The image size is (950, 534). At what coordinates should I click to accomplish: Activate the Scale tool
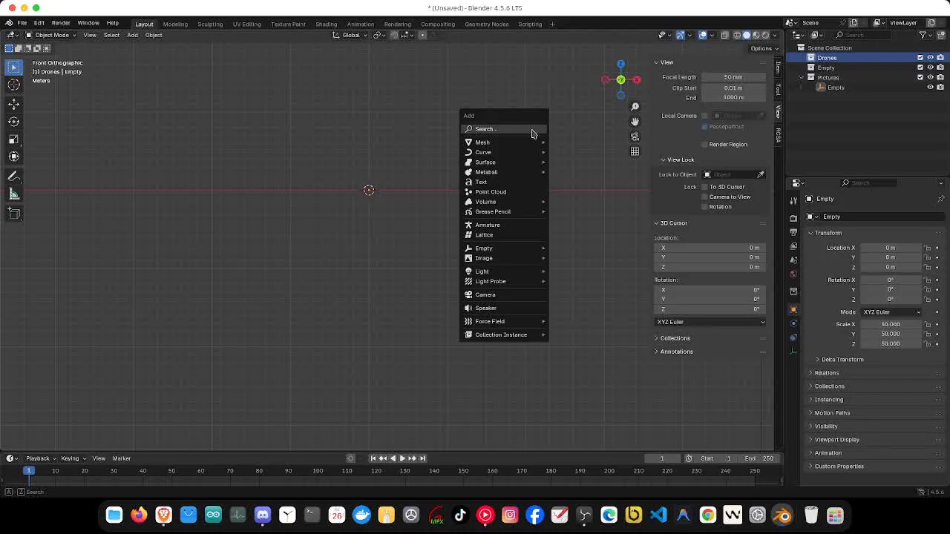click(14, 139)
